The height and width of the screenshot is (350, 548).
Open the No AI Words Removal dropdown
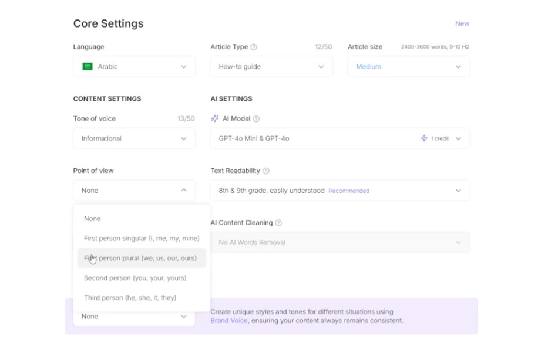point(340,243)
